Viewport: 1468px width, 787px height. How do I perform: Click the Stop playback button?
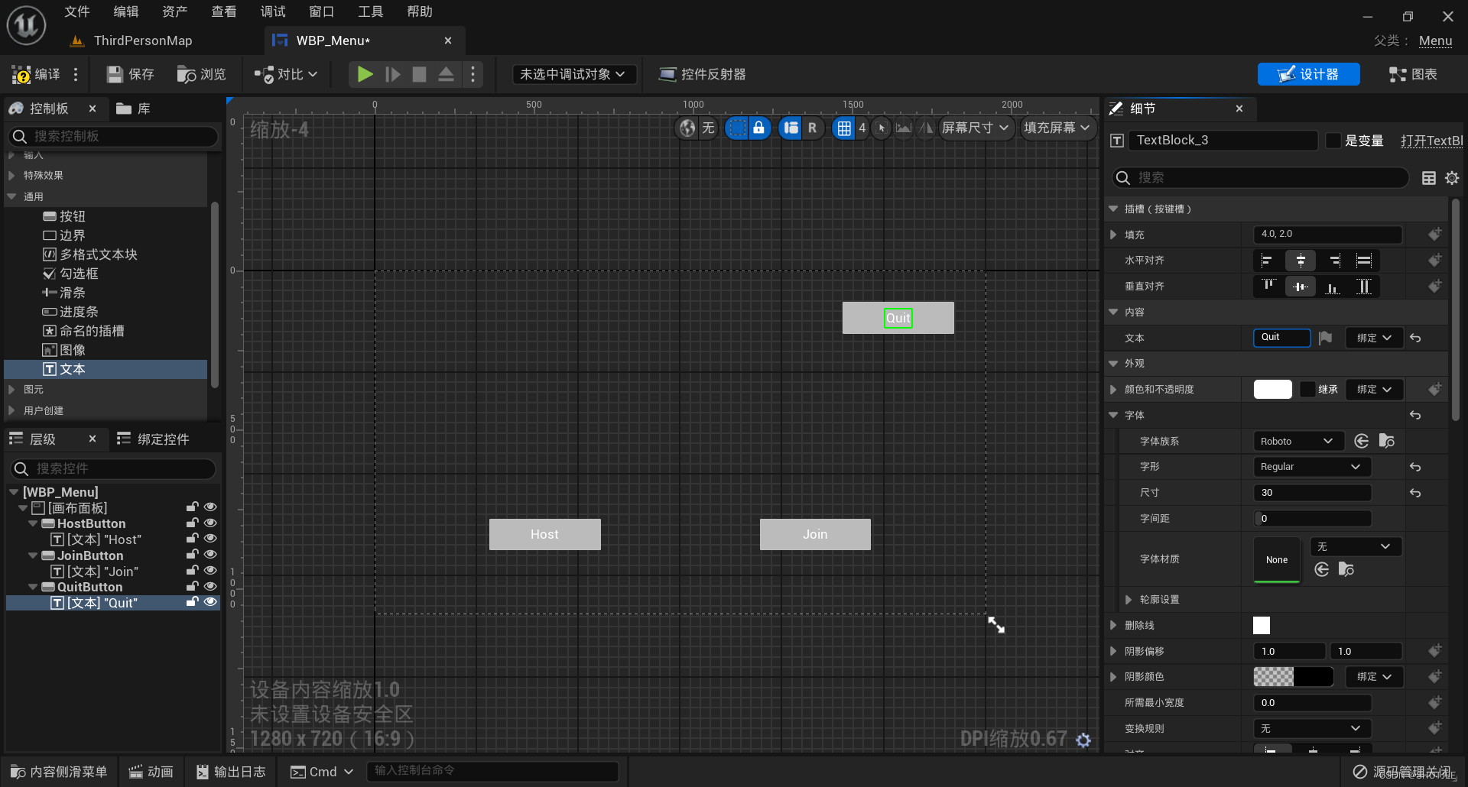pos(419,74)
